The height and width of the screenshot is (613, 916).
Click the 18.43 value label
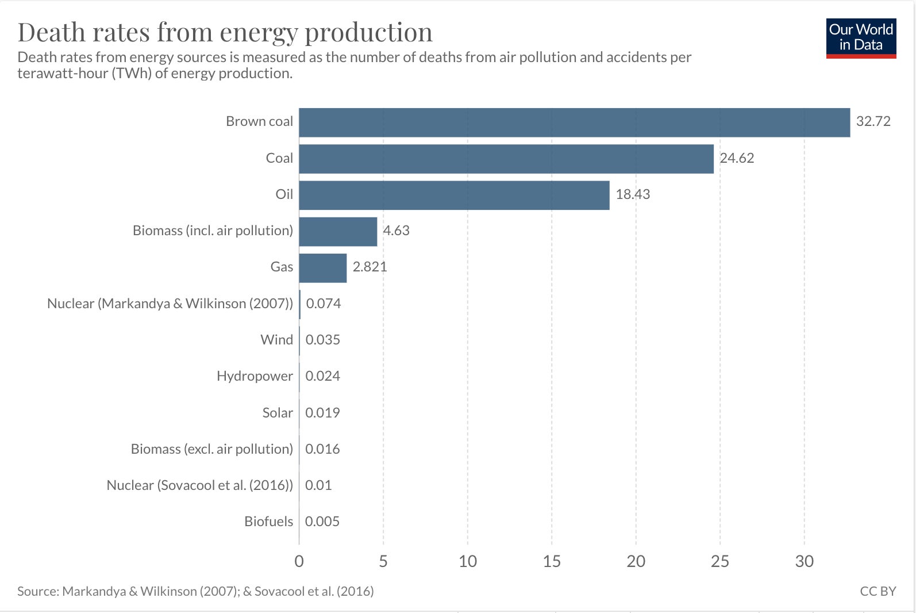pos(633,194)
